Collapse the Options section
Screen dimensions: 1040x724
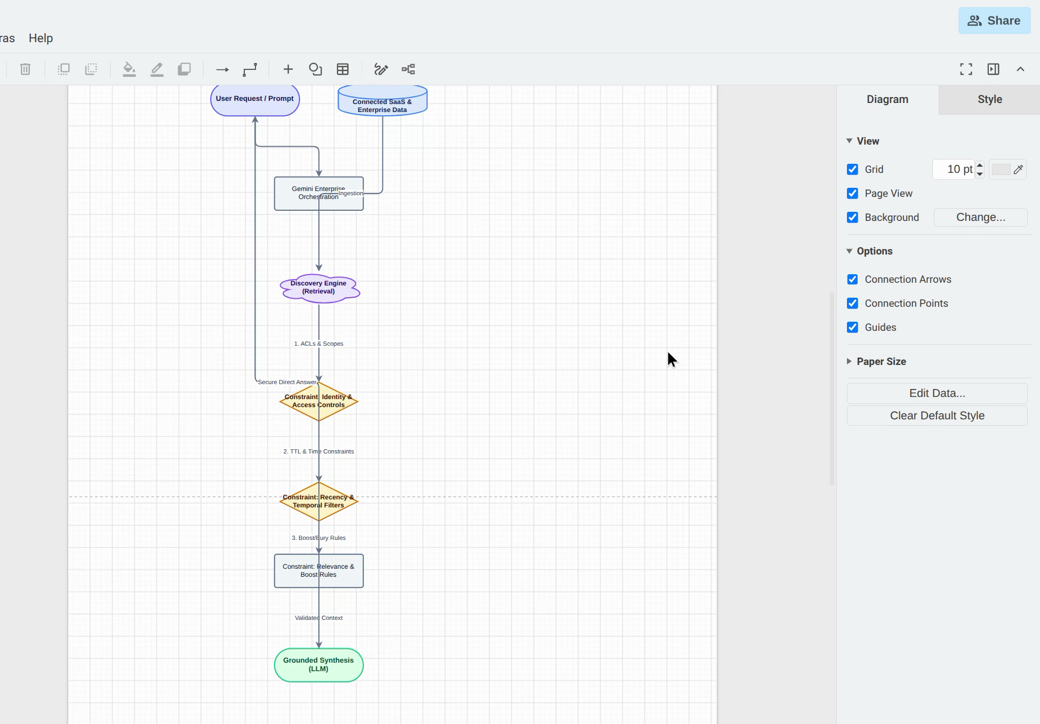pos(869,251)
